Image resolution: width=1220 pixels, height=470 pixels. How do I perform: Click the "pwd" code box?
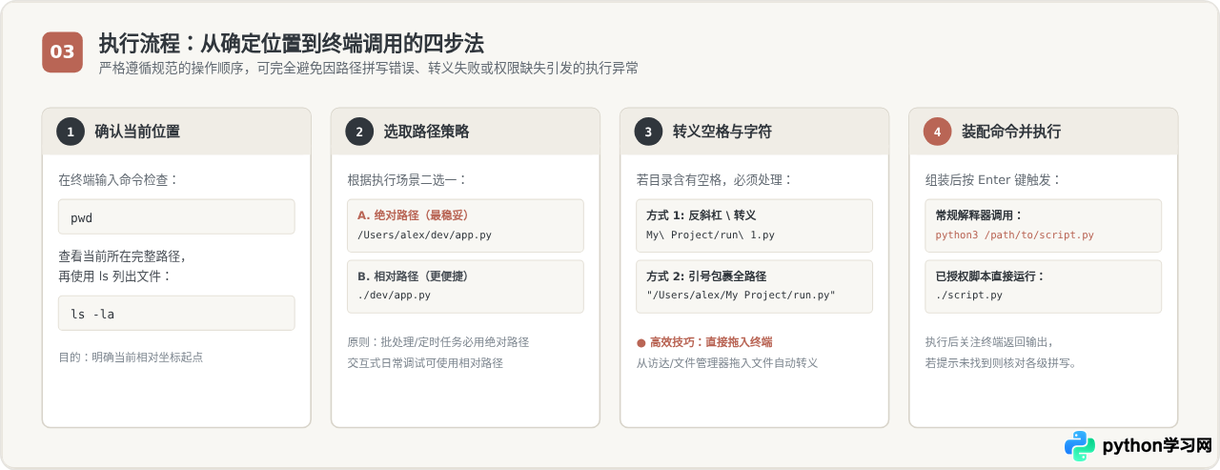pos(176,216)
